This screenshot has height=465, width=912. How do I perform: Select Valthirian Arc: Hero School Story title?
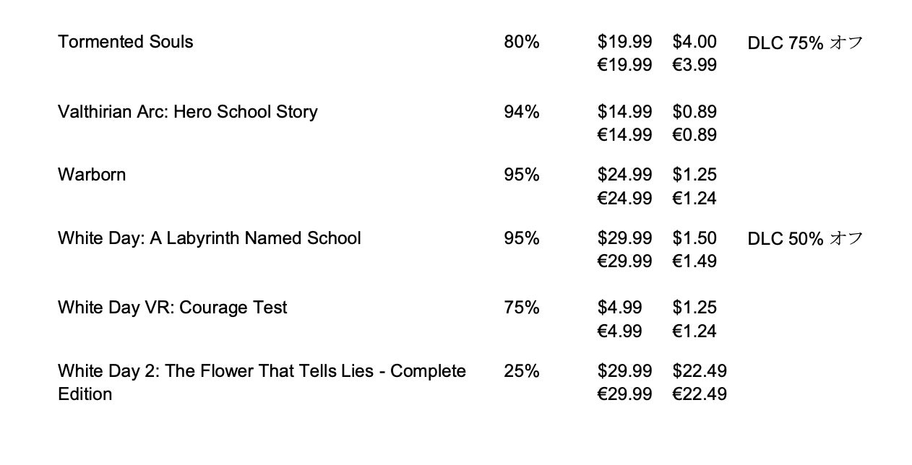(x=187, y=112)
